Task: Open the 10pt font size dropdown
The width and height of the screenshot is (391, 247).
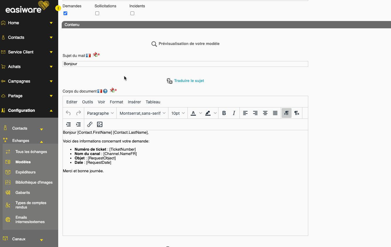Action: tap(178, 113)
